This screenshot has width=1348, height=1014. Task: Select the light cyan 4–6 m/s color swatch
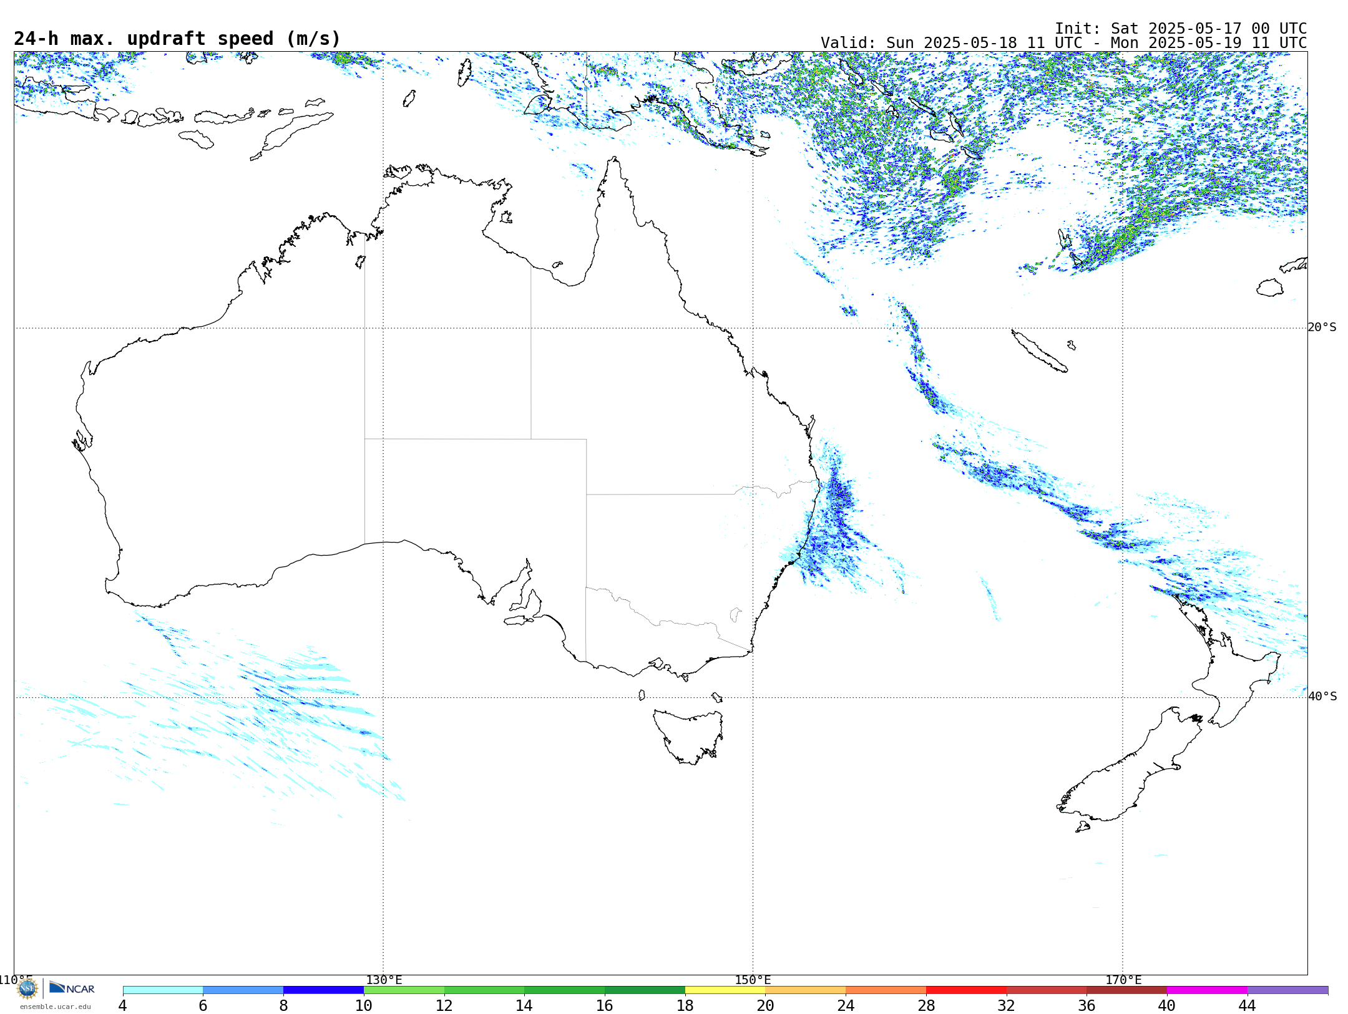(x=163, y=990)
